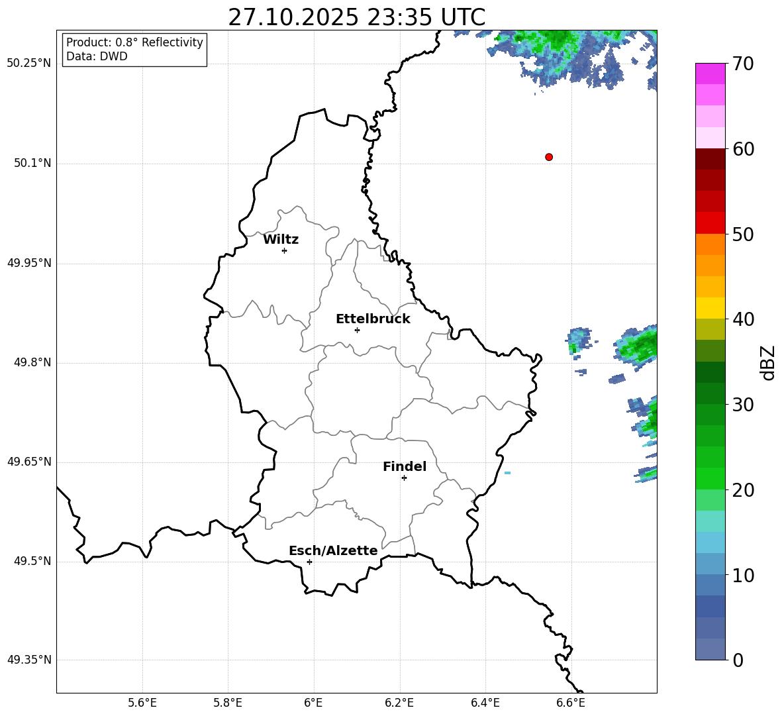Click the 10 colorbar tick label

click(743, 575)
